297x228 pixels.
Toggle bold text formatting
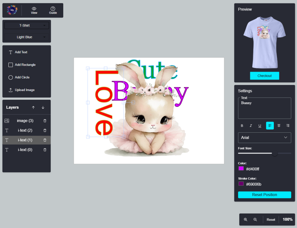[x=242, y=126]
